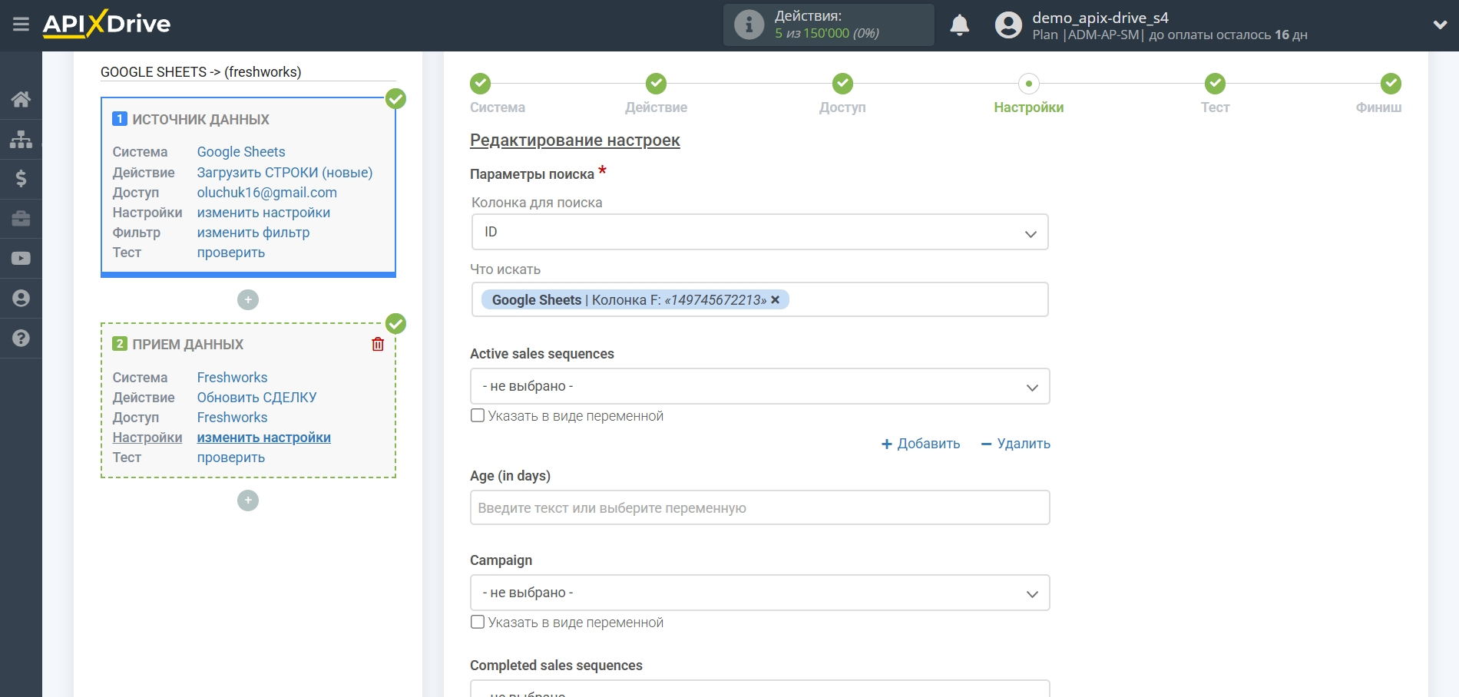Open the Campaign dropdown
Viewport: 1459px width, 697px height.
pyautogui.click(x=759, y=593)
